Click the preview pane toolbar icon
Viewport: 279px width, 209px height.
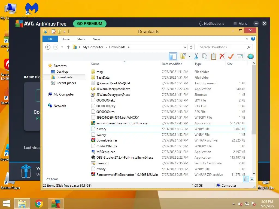point(173,57)
